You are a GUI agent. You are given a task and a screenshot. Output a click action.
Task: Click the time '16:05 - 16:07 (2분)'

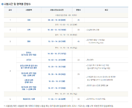click(57, 81)
